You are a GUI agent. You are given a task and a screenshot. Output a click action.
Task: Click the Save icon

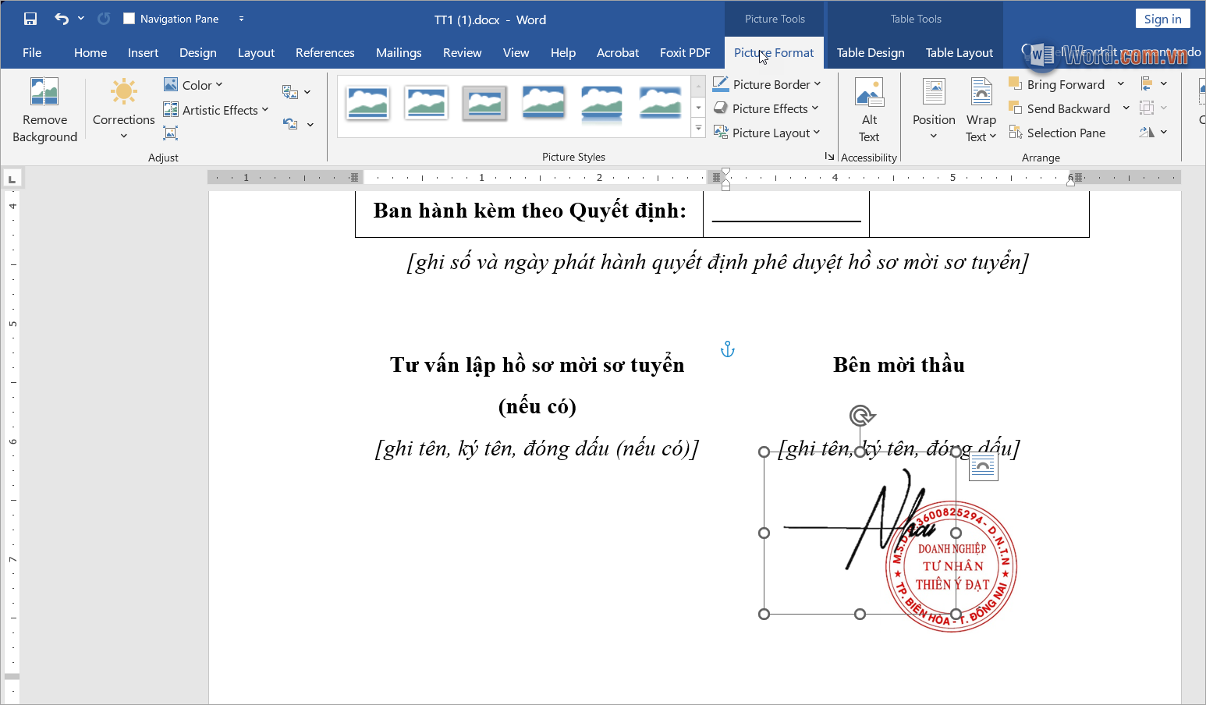[30, 18]
